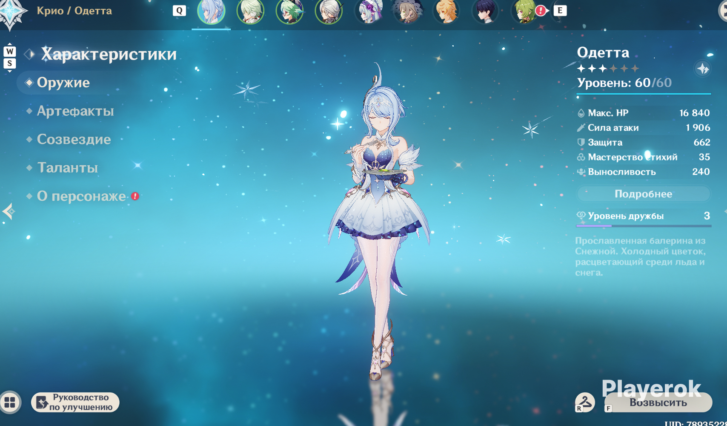Open the outfit hanger icon
The height and width of the screenshot is (426, 727).
point(585,402)
